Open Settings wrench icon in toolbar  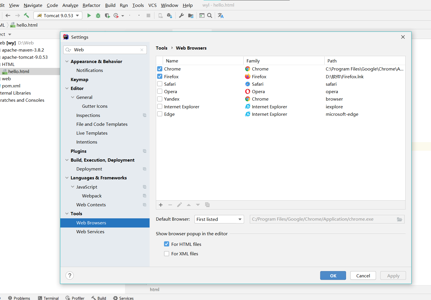181,15
